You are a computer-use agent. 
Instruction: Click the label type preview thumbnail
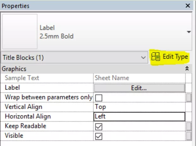[20, 31]
